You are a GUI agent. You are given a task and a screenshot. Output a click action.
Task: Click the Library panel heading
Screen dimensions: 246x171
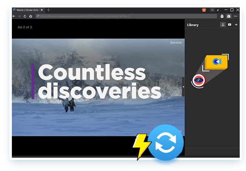click(x=193, y=25)
